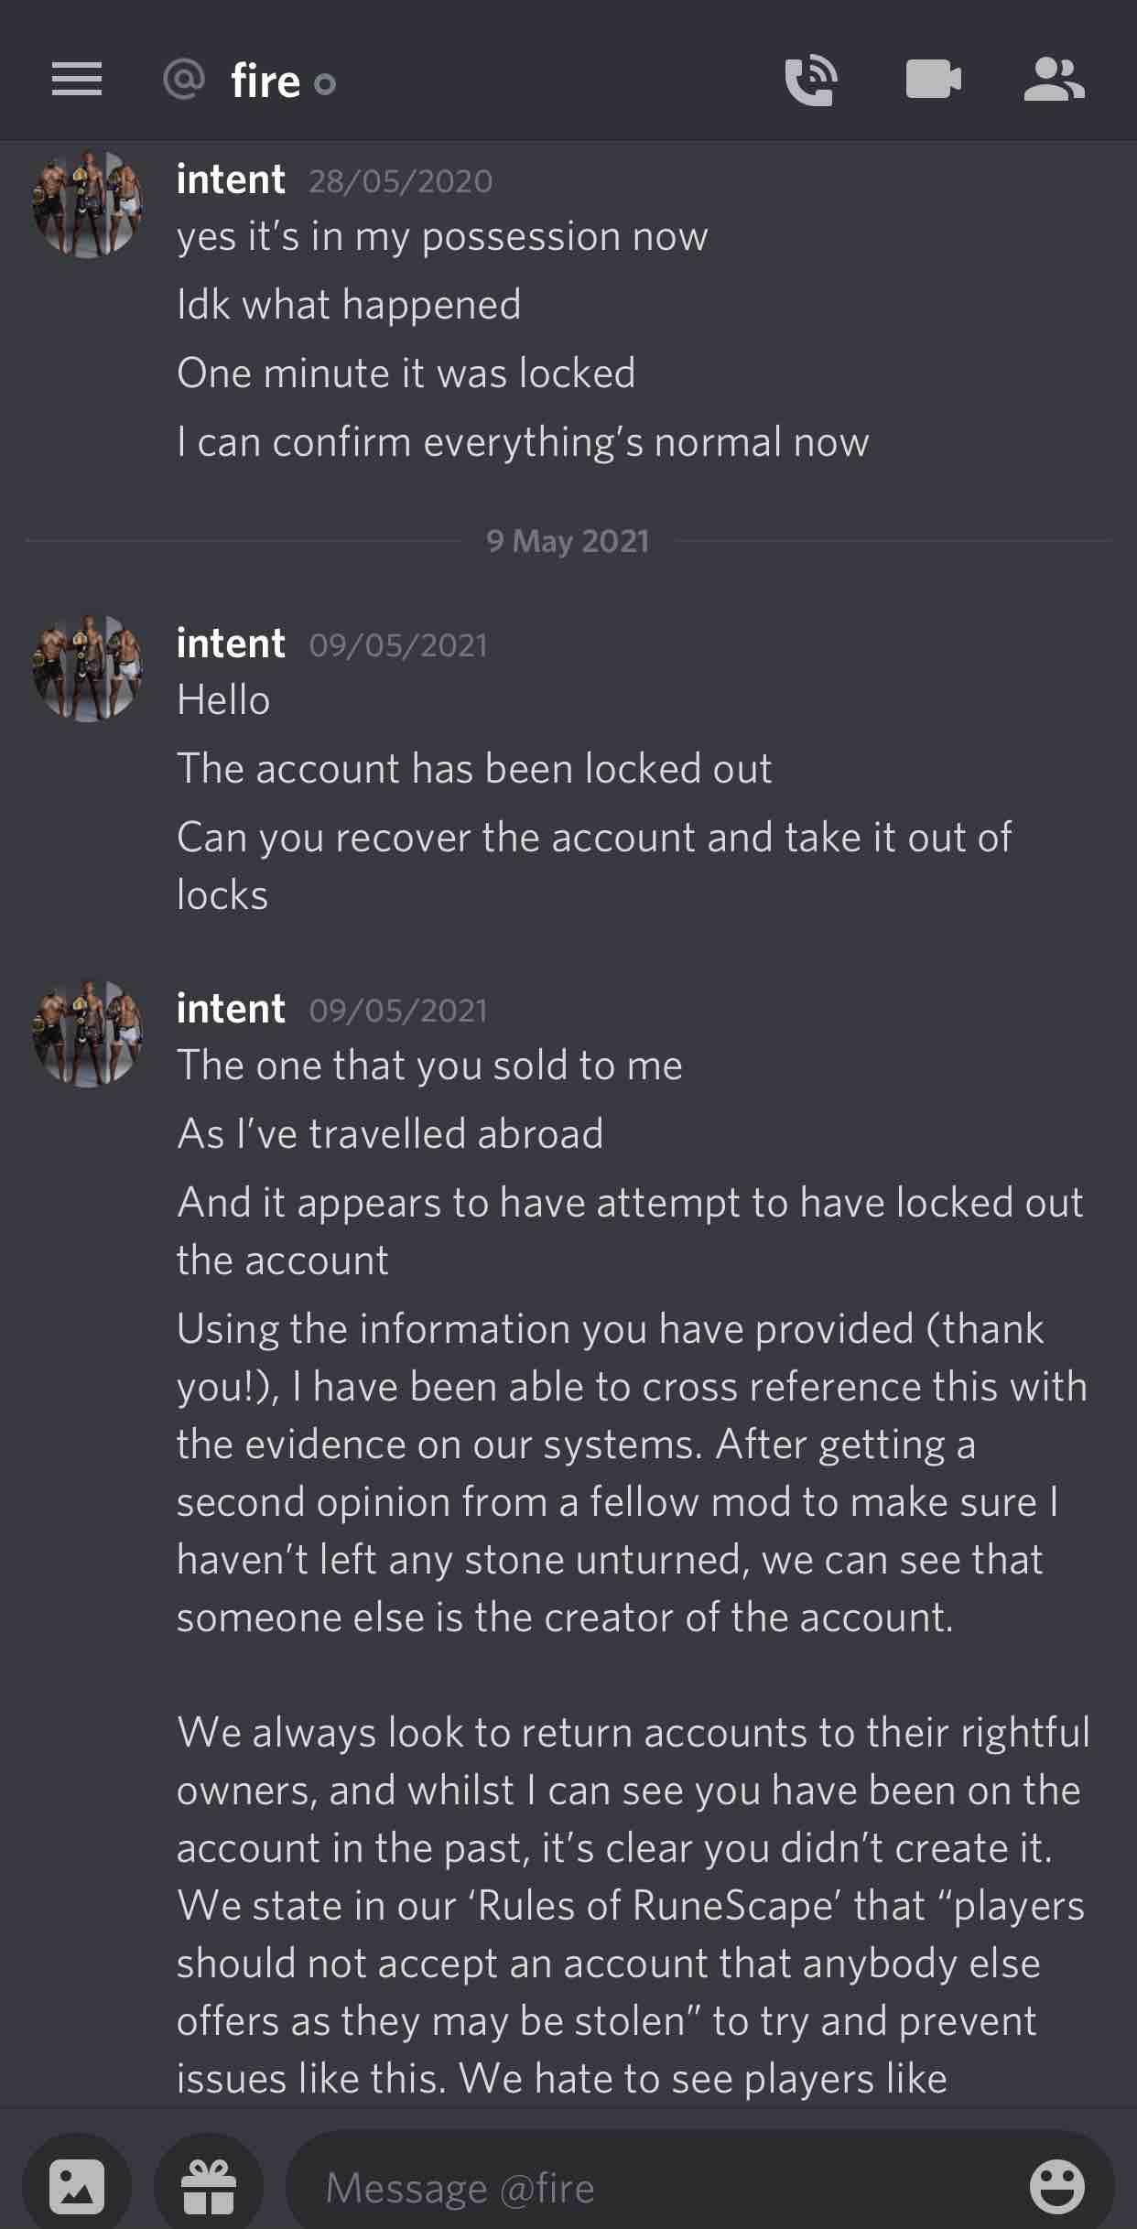Show the members list
Screen dimensions: 1137x2229
pyautogui.click(x=1054, y=80)
